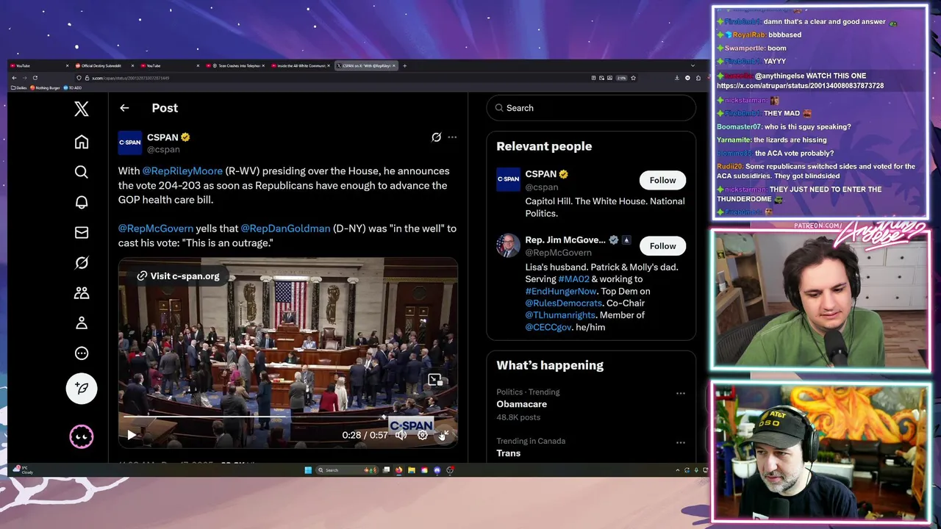Close the CSPAN on X tab

[x=394, y=65]
